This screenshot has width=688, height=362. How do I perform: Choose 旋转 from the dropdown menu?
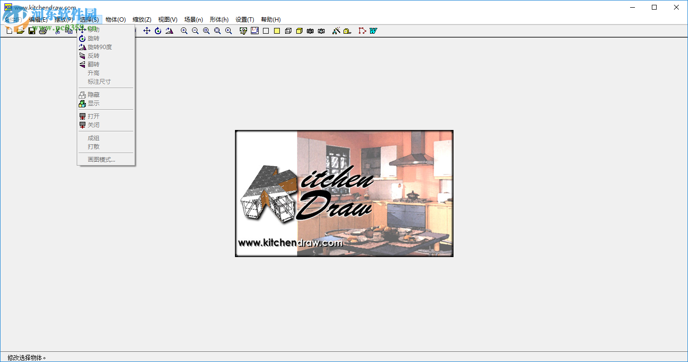[x=106, y=39]
